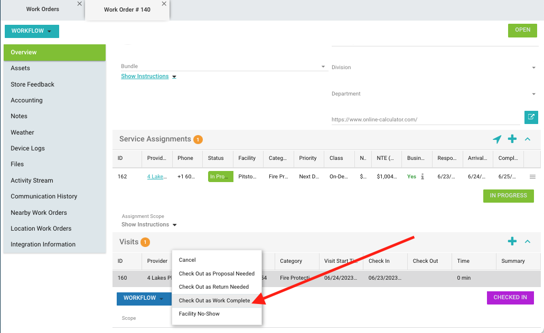Image resolution: width=544 pixels, height=333 pixels.
Task: Close the Work Order # 140 tab
Action: pyautogui.click(x=164, y=4)
